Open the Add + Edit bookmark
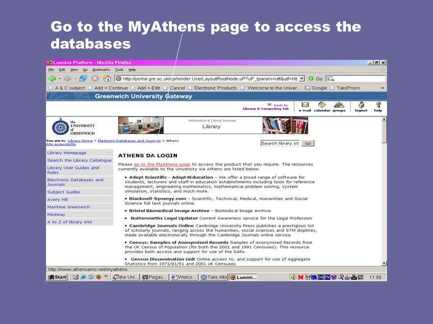The height and width of the screenshot is (324, 433). pos(146,88)
